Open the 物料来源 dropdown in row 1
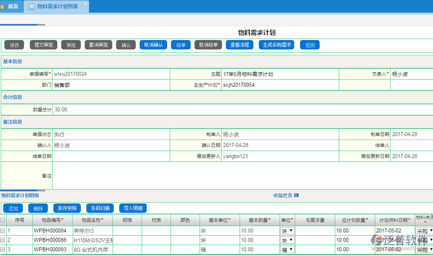 tap(424, 230)
